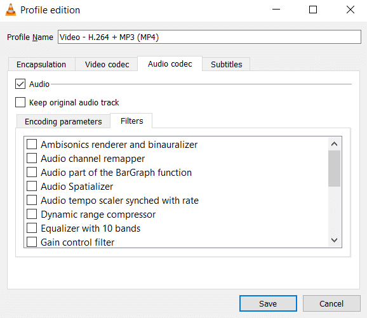Open the Video codec tab

click(107, 64)
